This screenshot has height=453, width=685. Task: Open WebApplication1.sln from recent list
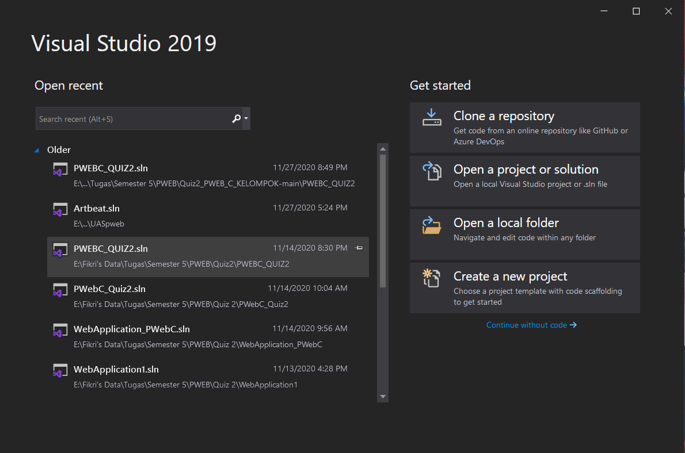[x=208, y=377]
